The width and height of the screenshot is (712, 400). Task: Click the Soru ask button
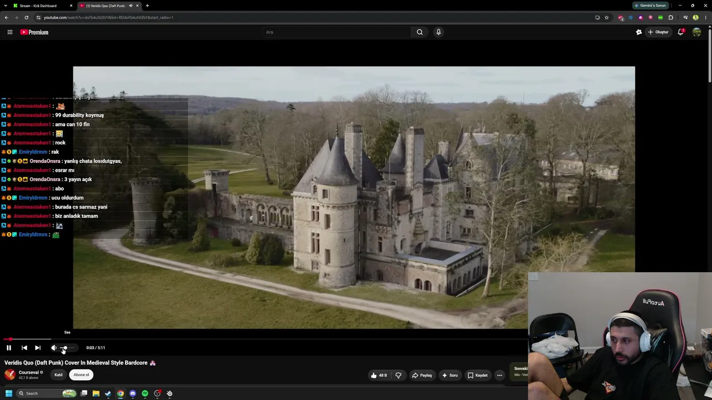point(450,376)
